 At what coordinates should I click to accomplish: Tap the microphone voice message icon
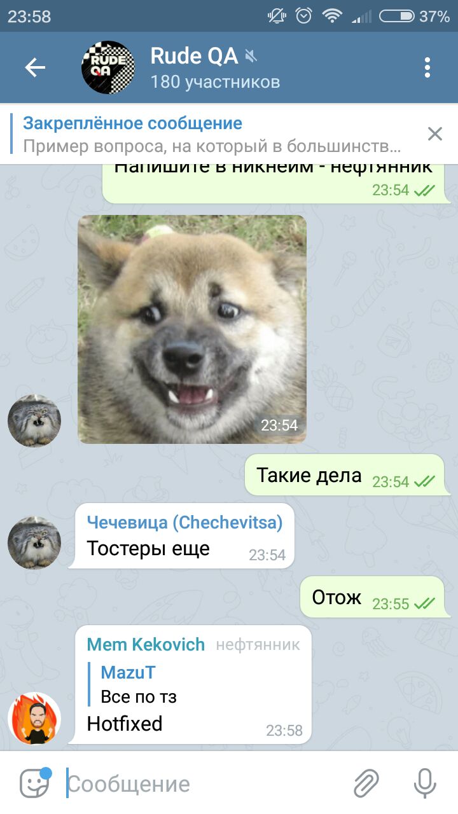coord(424,783)
